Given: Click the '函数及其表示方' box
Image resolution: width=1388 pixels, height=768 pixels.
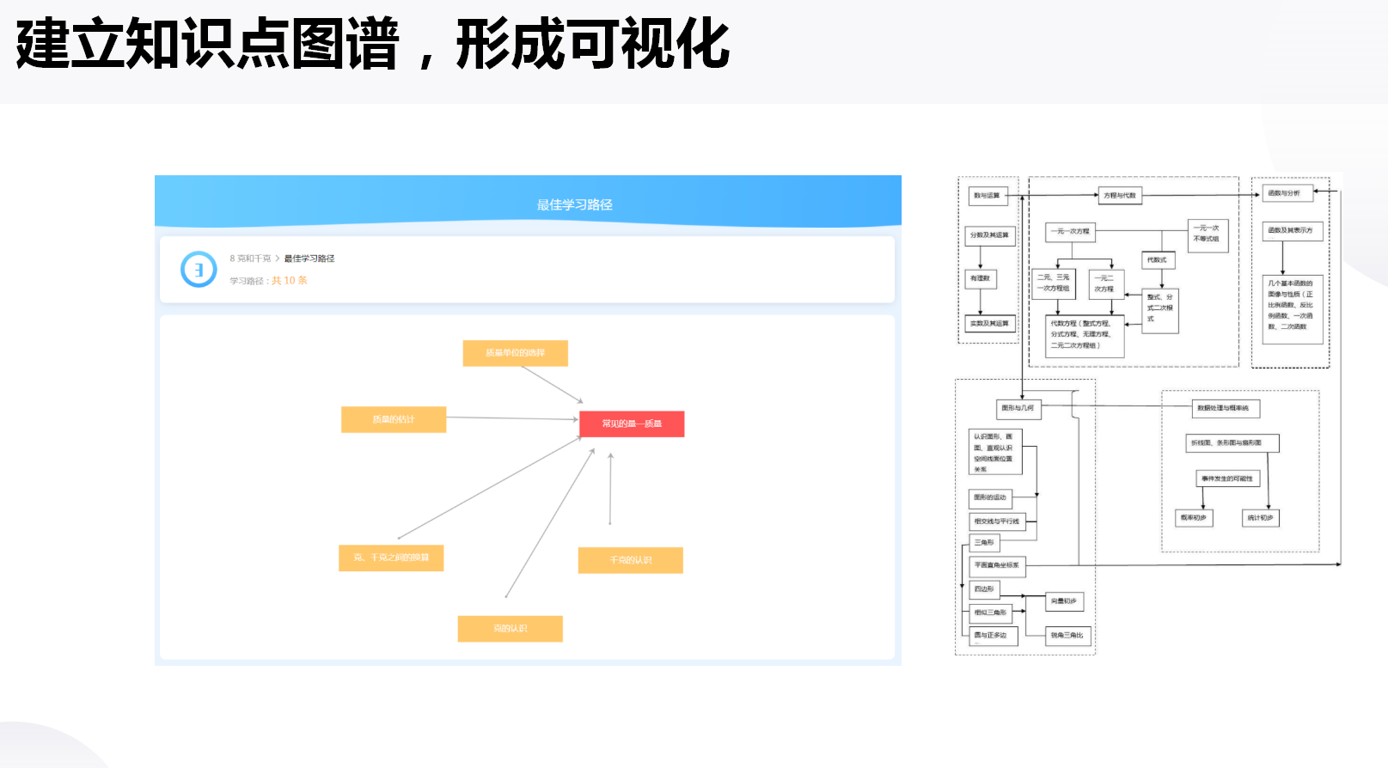Looking at the screenshot, I should click(x=1293, y=230).
